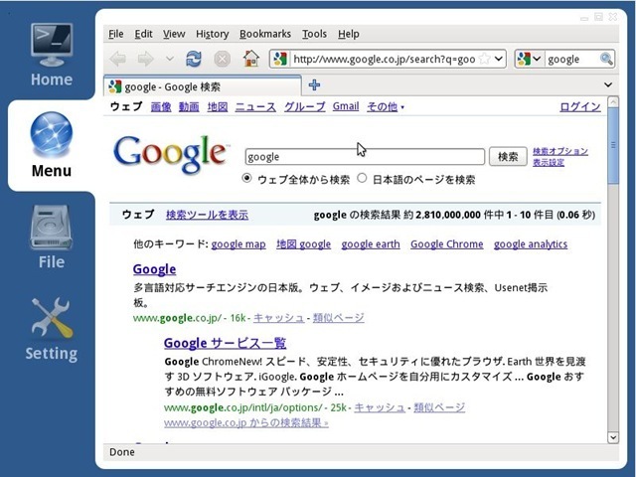Open キャッシュ link for www.google.co.jp/ result

pos(278,318)
